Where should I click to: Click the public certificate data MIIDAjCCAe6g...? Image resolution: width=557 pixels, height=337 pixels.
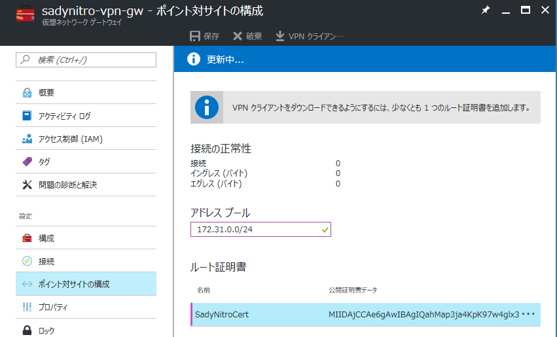tap(423, 314)
